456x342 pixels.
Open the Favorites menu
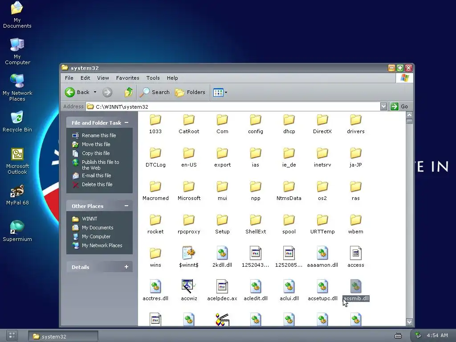pos(128,78)
